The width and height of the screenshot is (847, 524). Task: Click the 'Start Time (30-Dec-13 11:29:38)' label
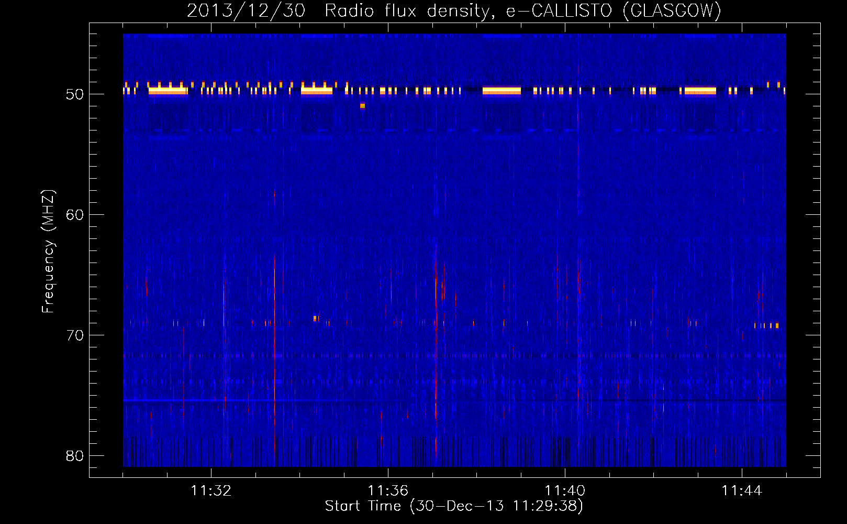(454, 506)
